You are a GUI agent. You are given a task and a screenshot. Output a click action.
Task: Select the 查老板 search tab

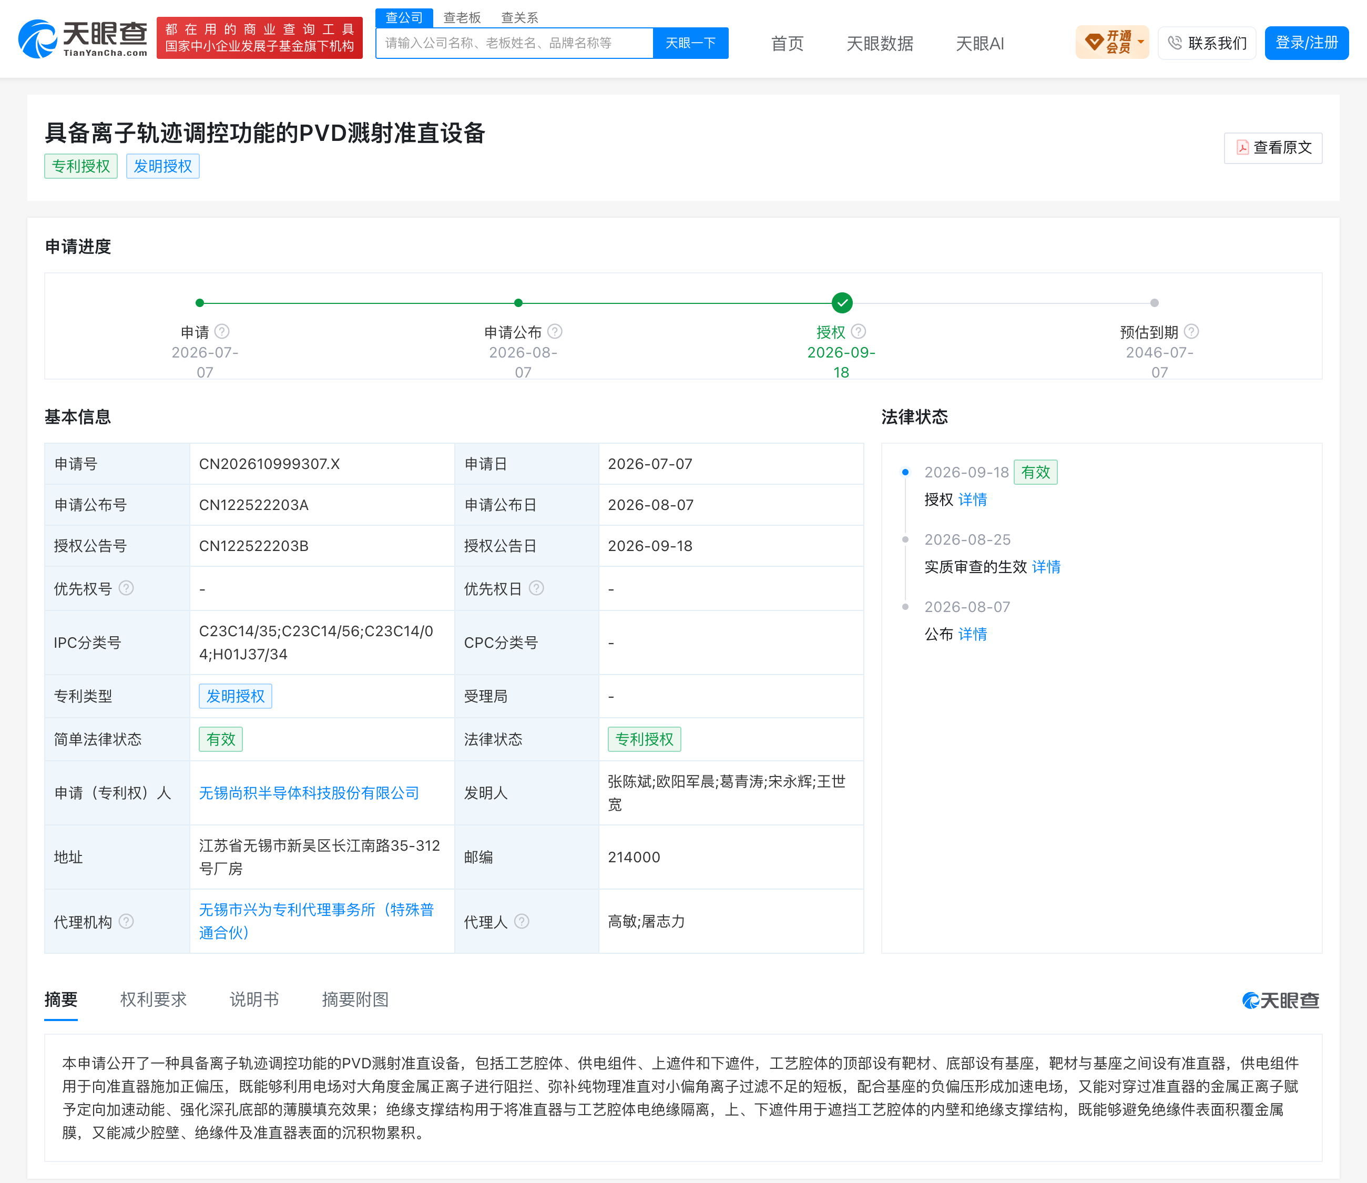click(x=462, y=18)
